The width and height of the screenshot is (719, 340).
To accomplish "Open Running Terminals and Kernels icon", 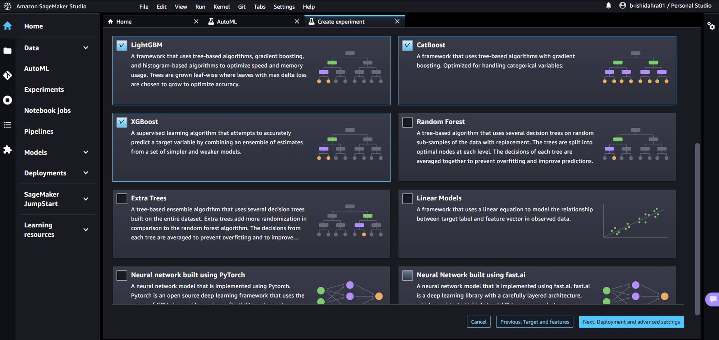I will 8,100.
